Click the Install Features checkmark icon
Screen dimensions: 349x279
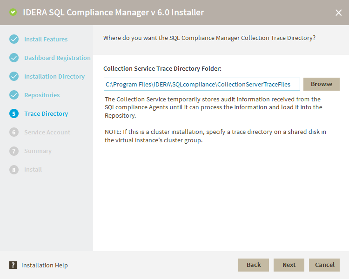pos(14,39)
